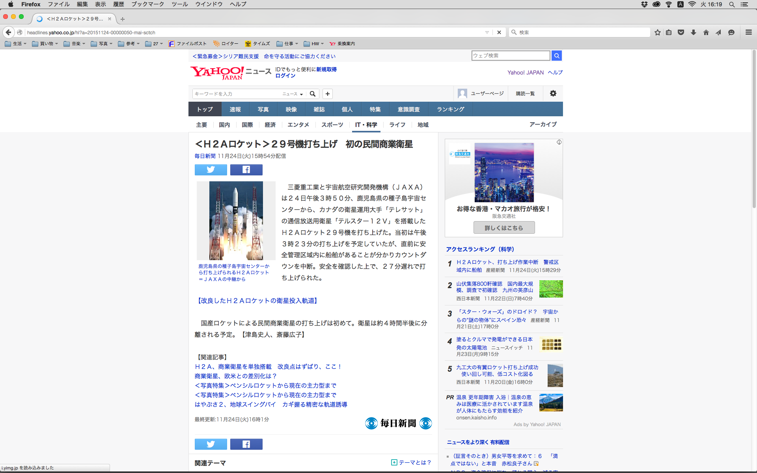Image resolution: width=757 pixels, height=473 pixels.
Task: Switch to the ランキング tab
Action: [450, 109]
